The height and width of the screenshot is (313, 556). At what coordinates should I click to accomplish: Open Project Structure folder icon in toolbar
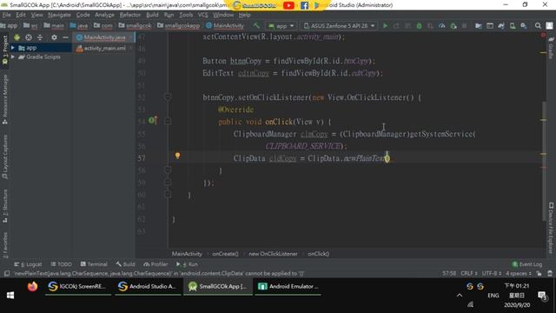[x=479, y=25]
